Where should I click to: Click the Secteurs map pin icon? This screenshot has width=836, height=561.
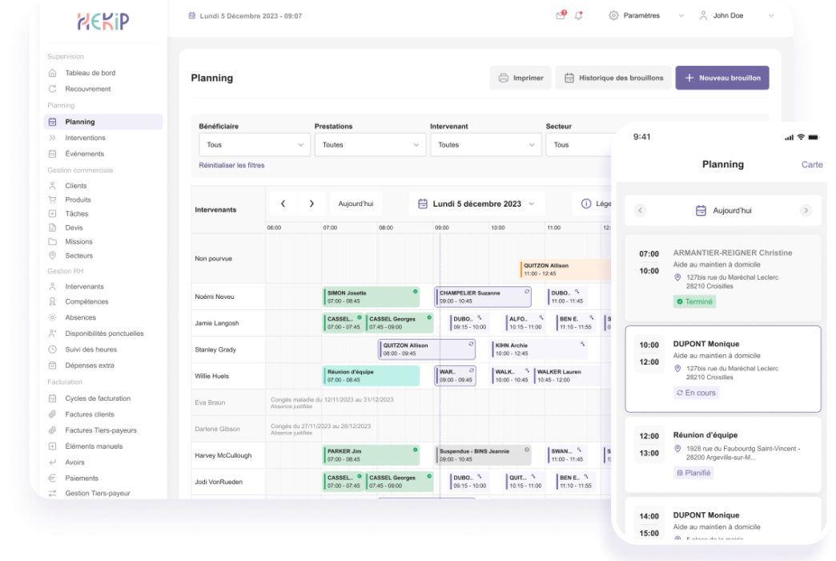tap(53, 256)
